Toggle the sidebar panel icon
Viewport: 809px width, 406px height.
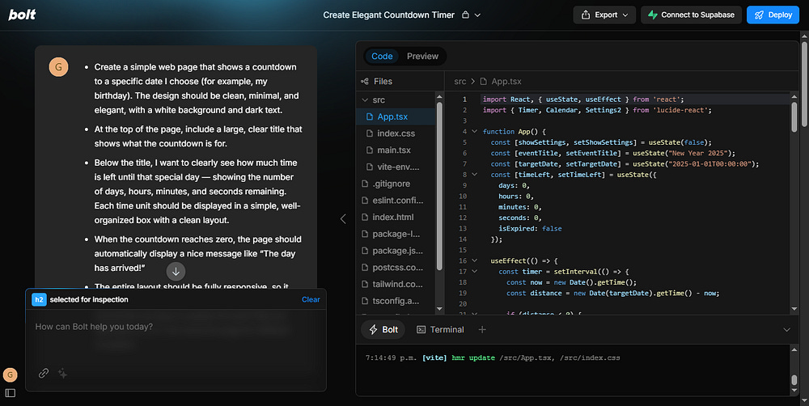click(11, 393)
